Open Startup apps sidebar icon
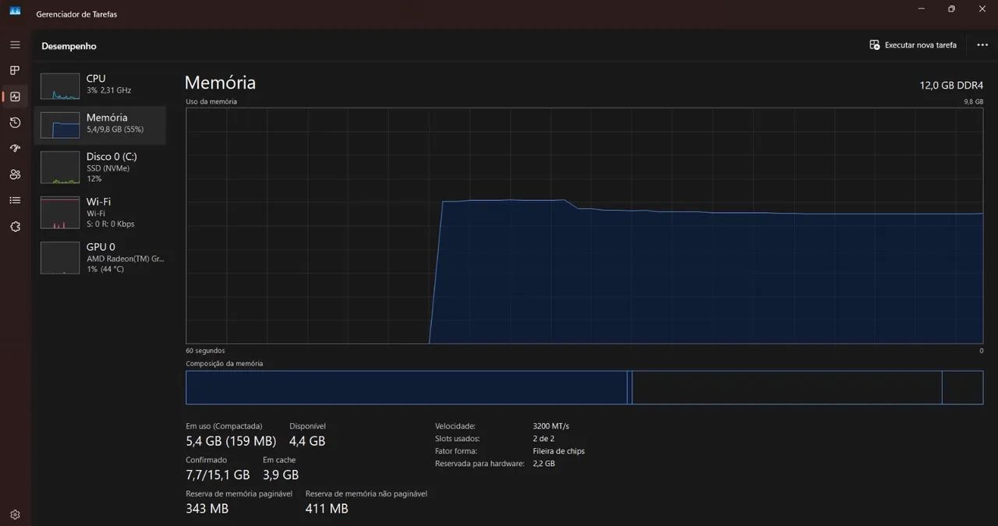The height and width of the screenshot is (526, 998). (15, 148)
